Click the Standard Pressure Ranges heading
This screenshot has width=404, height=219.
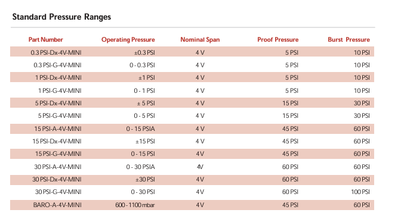point(61,17)
